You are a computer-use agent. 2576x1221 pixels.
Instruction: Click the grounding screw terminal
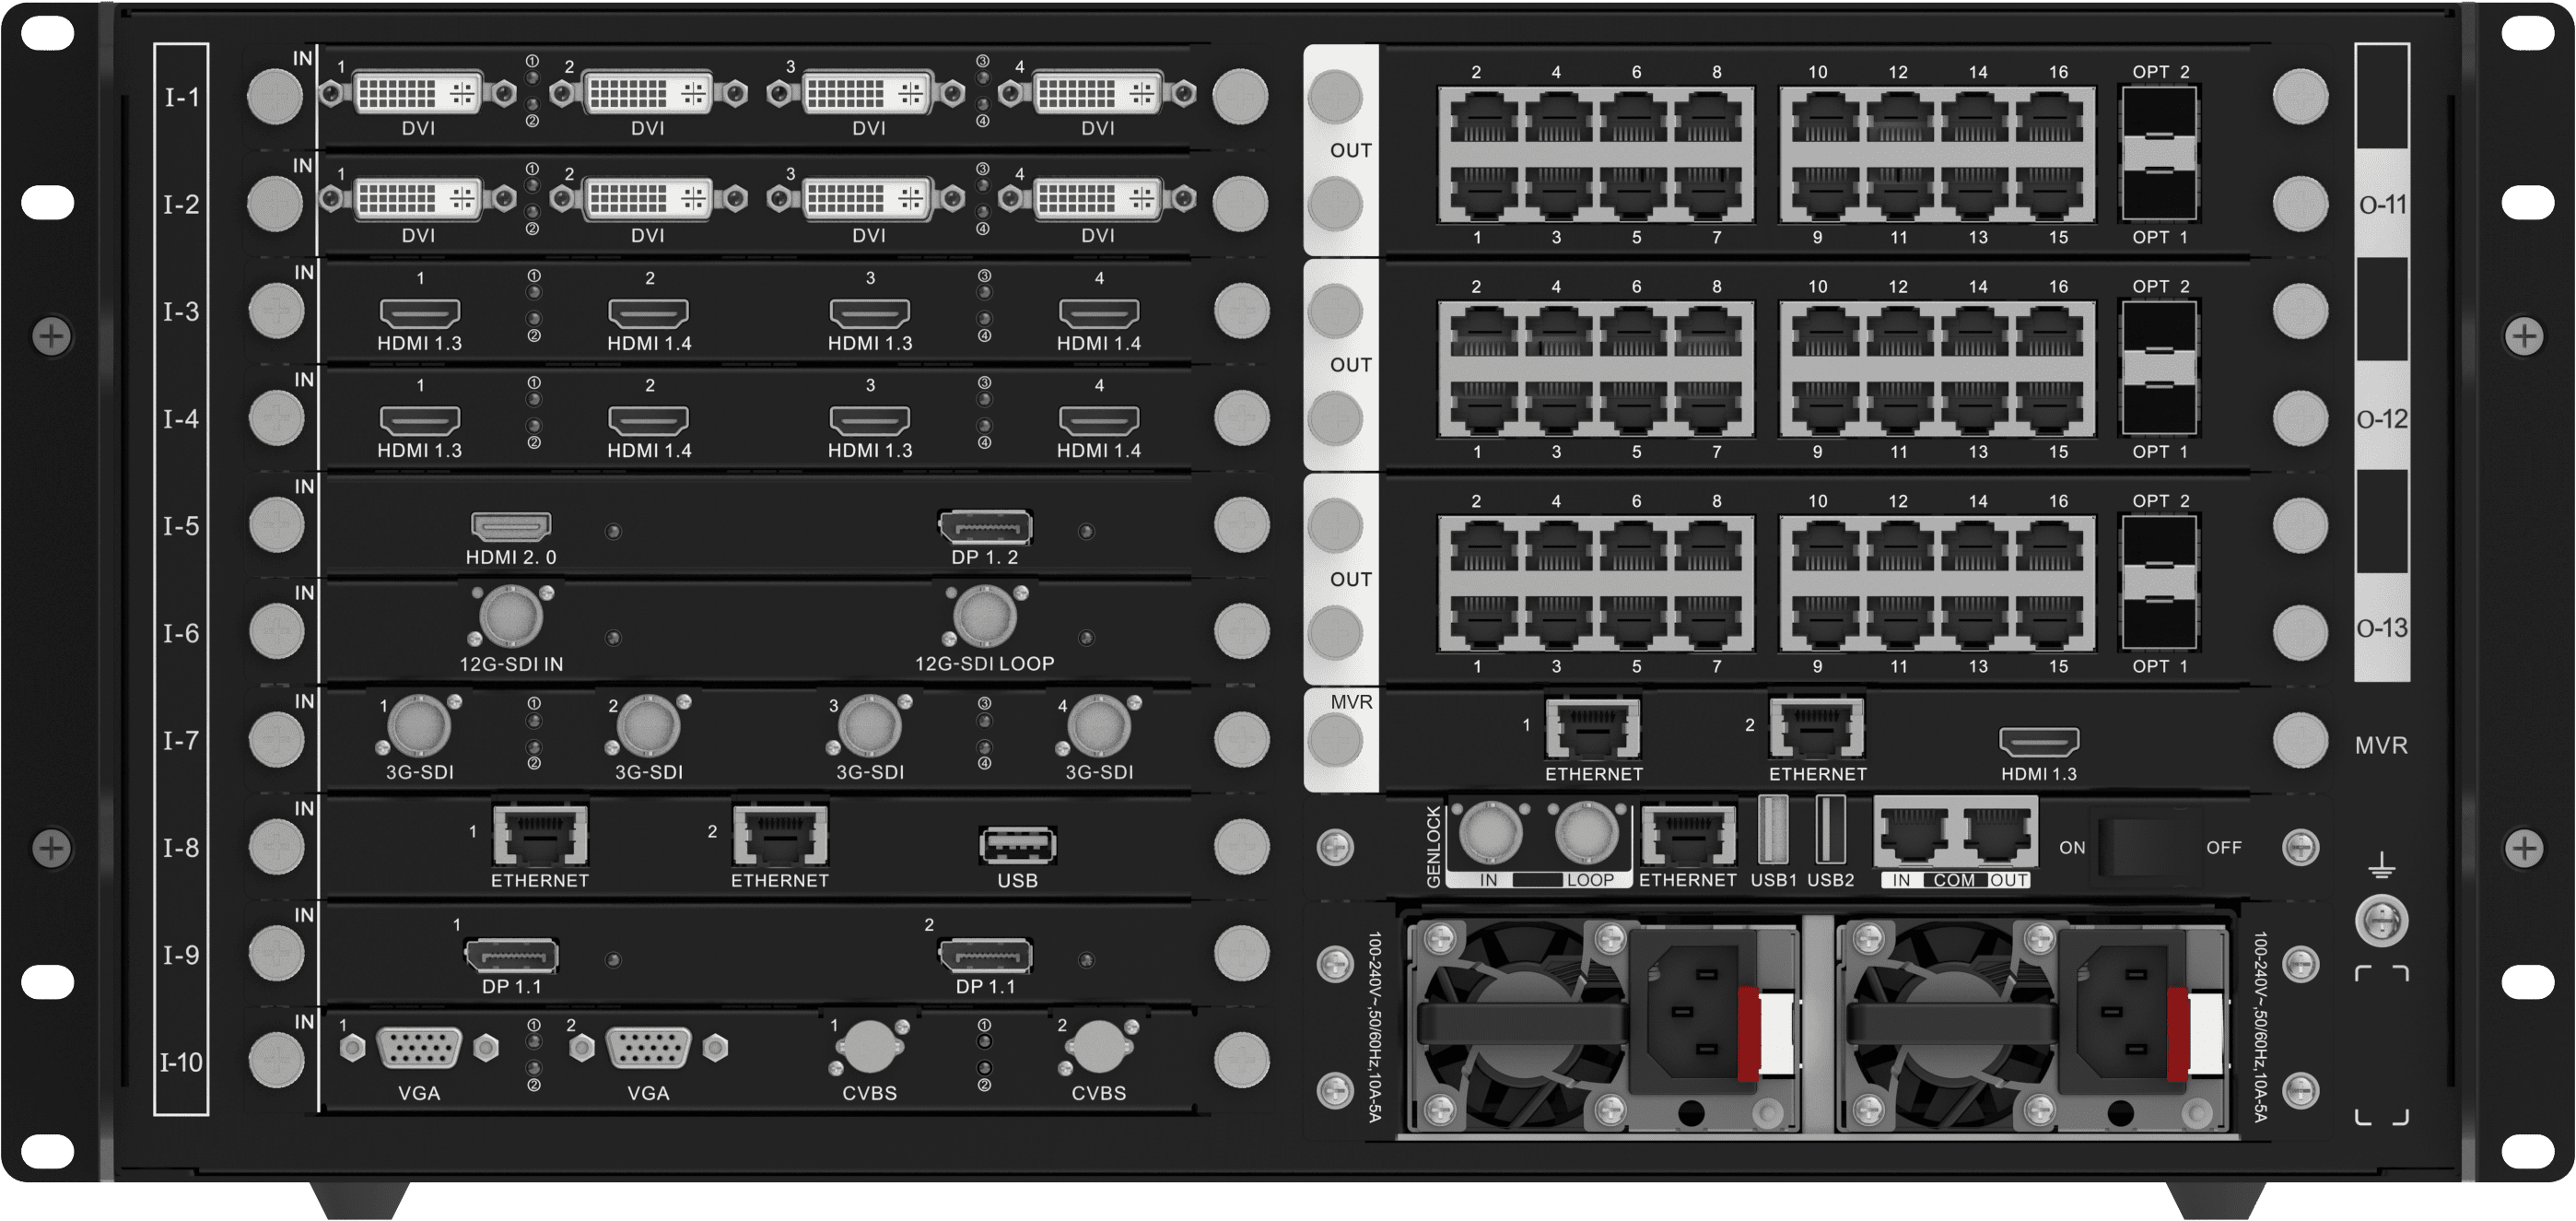click(x=2381, y=921)
